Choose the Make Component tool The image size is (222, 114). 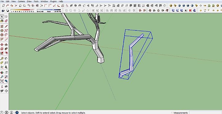[x=6, y=17]
